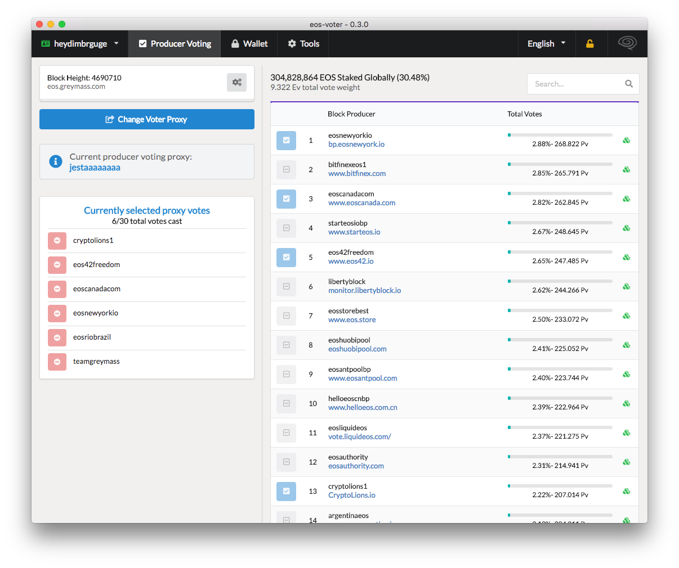
Task: Switch to the Producer Voting tab
Action: tap(175, 44)
